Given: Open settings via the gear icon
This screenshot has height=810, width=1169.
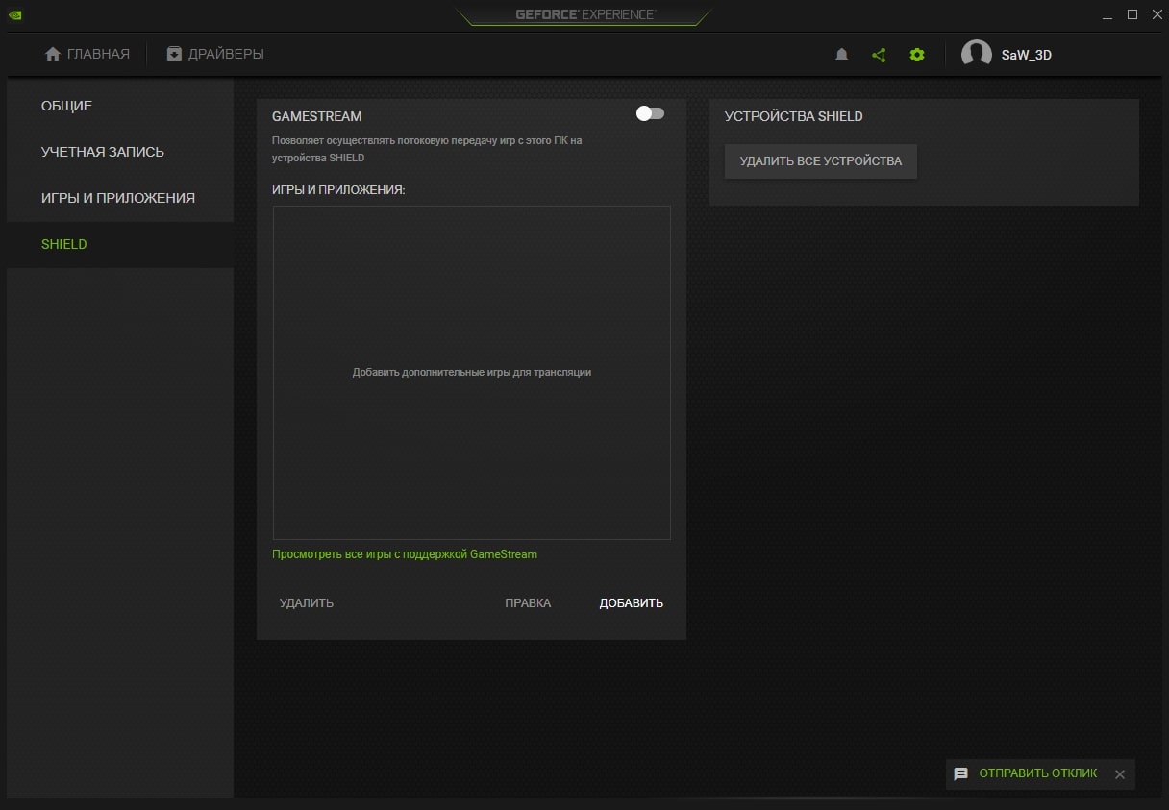Looking at the screenshot, I should point(917,55).
